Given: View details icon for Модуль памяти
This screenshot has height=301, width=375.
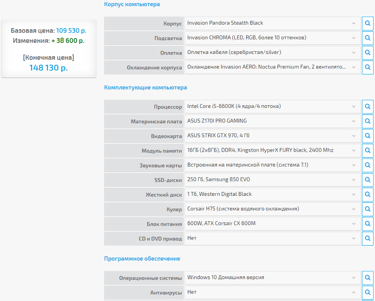Looking at the screenshot, I should point(368,151).
